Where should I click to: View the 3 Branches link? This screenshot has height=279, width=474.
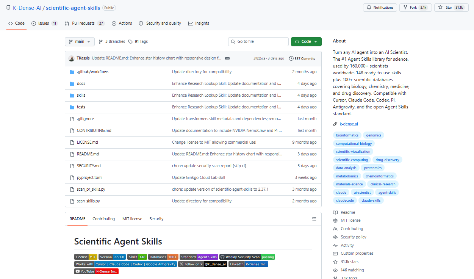coord(112,42)
